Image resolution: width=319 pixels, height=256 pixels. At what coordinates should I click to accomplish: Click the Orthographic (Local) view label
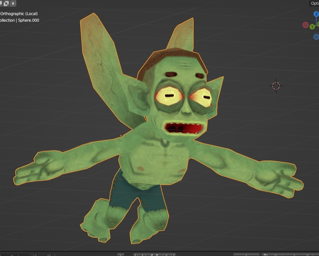[19, 14]
